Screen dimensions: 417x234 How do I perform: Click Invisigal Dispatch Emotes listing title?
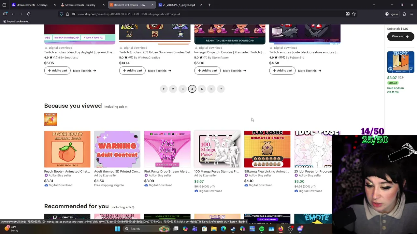click(x=229, y=52)
